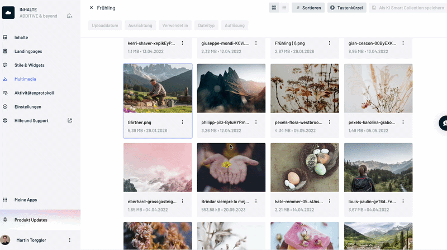Viewport: 447px width, 250px height.
Task: Switch to list view
Action: (x=284, y=8)
